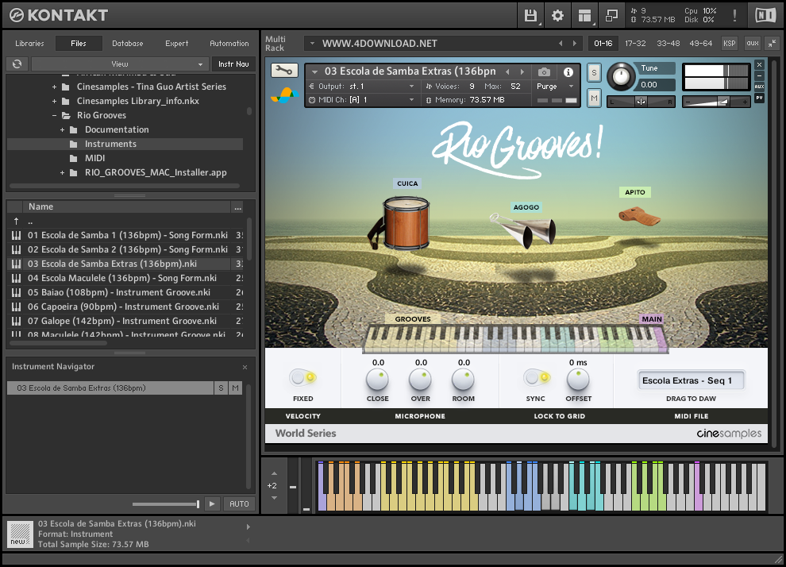The image size is (786, 567).
Task: Click the save floppy disk icon
Action: coord(531,15)
